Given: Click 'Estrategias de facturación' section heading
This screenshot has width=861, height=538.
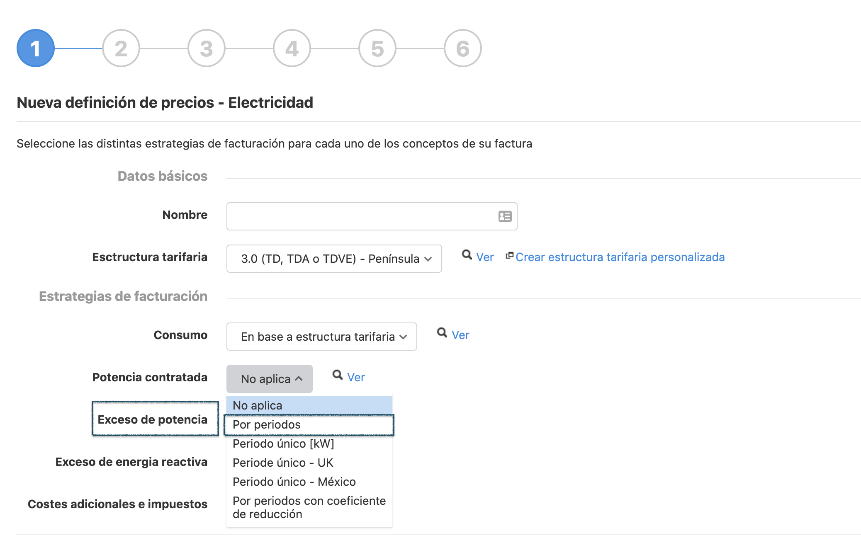Looking at the screenshot, I should point(123,296).
